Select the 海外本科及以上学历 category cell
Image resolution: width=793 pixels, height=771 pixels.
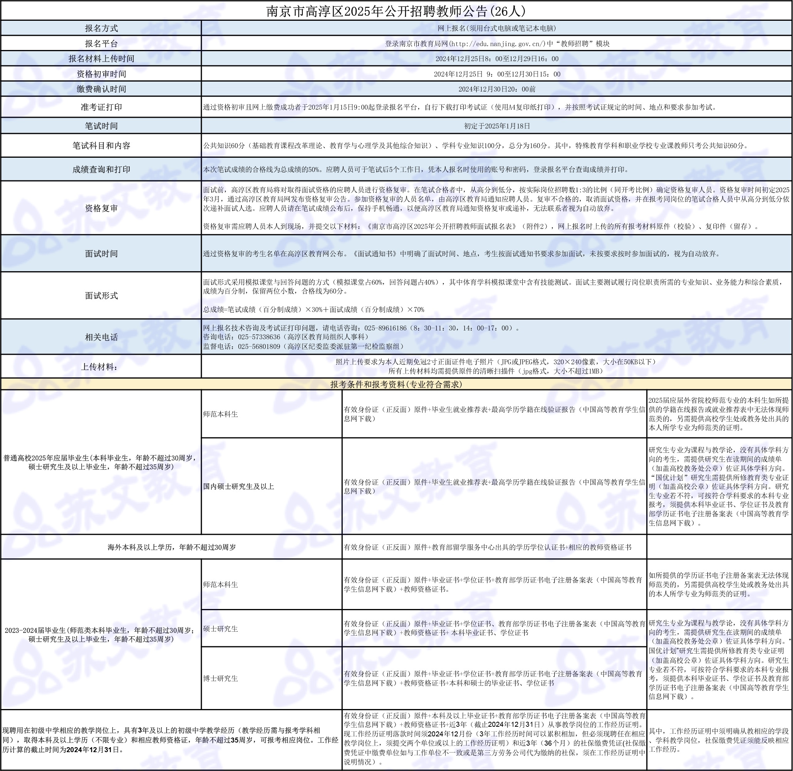coord(171,547)
